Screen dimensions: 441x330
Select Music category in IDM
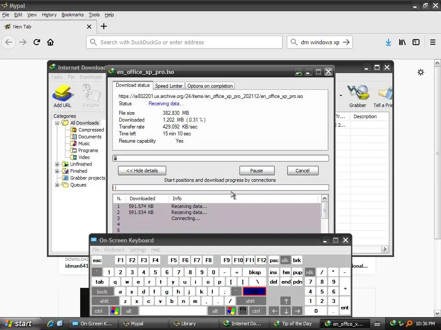[84, 144]
